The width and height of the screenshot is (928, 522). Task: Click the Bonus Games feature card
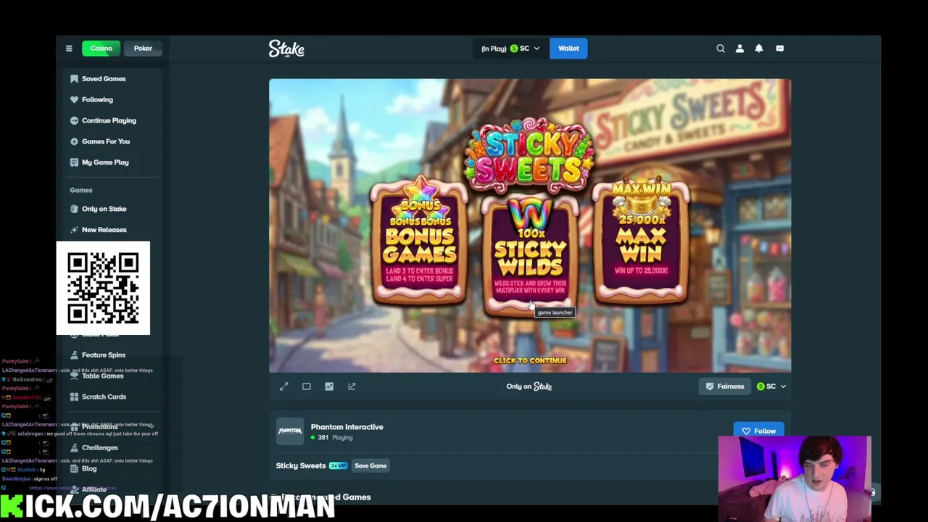420,241
